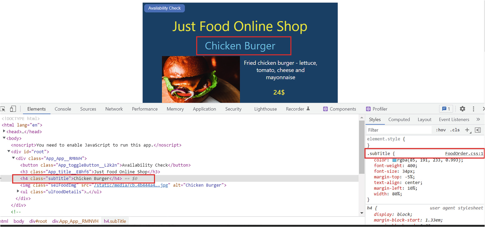Switch to the Computed tab
This screenshot has height=227, width=485.
click(399, 120)
